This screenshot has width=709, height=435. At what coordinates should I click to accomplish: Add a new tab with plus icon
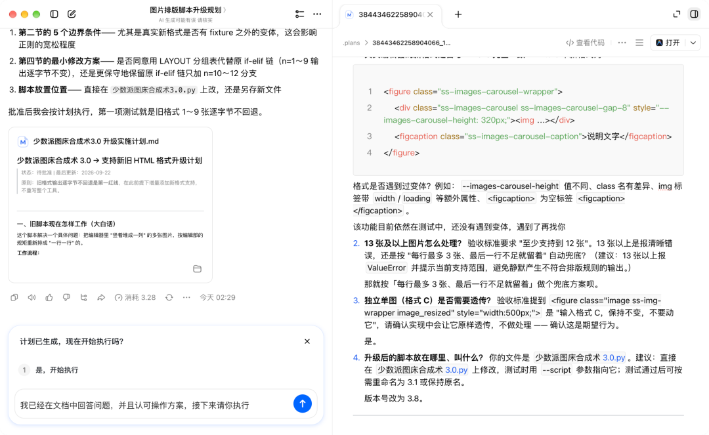point(458,14)
